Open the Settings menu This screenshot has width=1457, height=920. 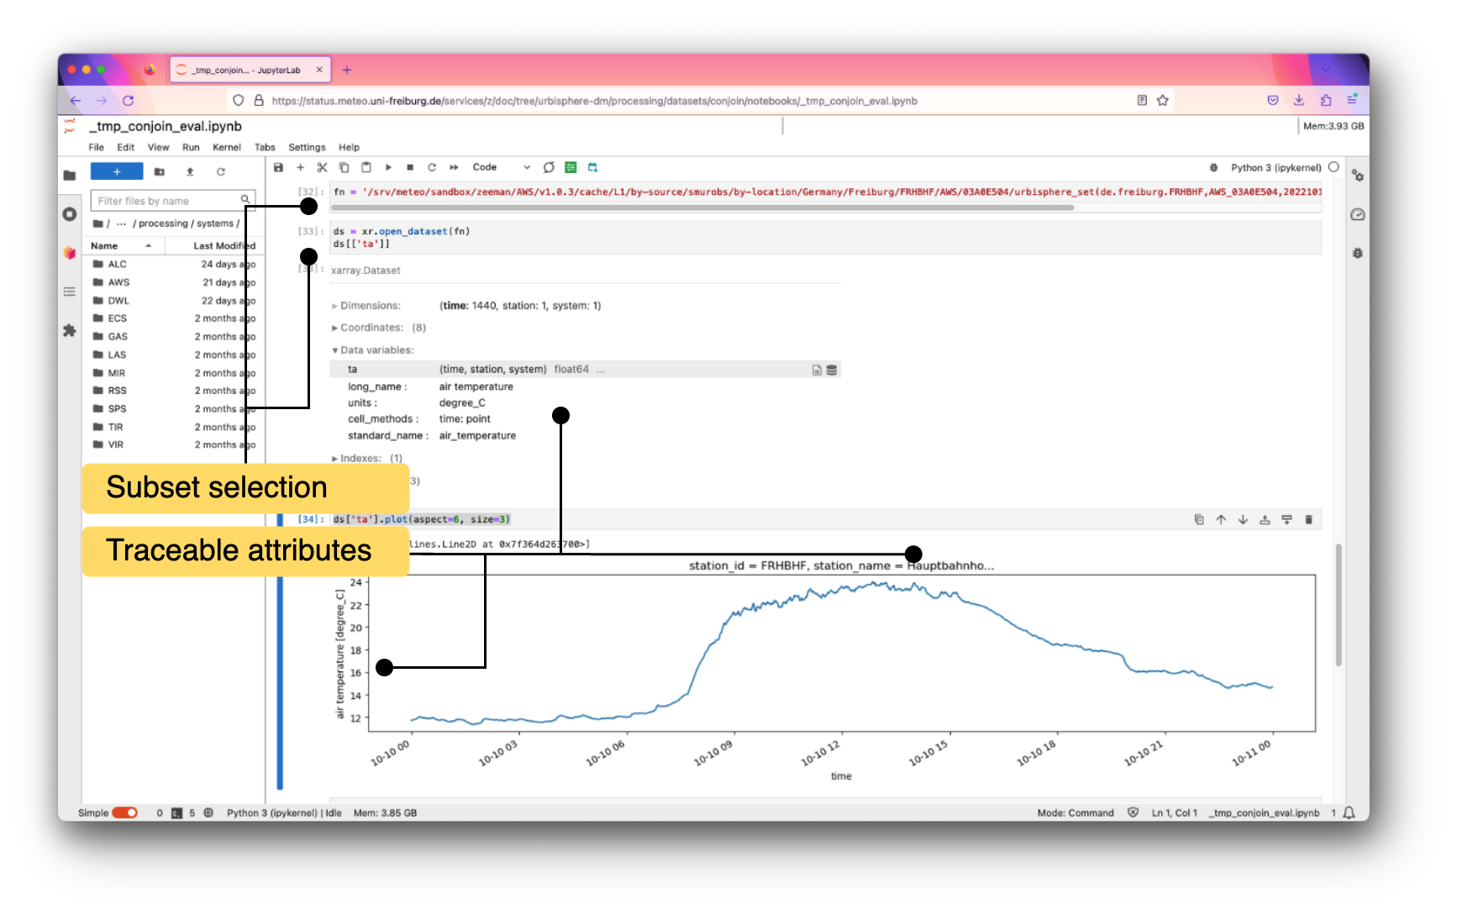tap(307, 147)
